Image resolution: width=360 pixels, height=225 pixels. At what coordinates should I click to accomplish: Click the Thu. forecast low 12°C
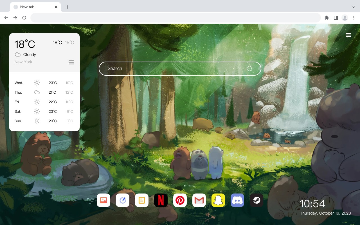point(69,92)
